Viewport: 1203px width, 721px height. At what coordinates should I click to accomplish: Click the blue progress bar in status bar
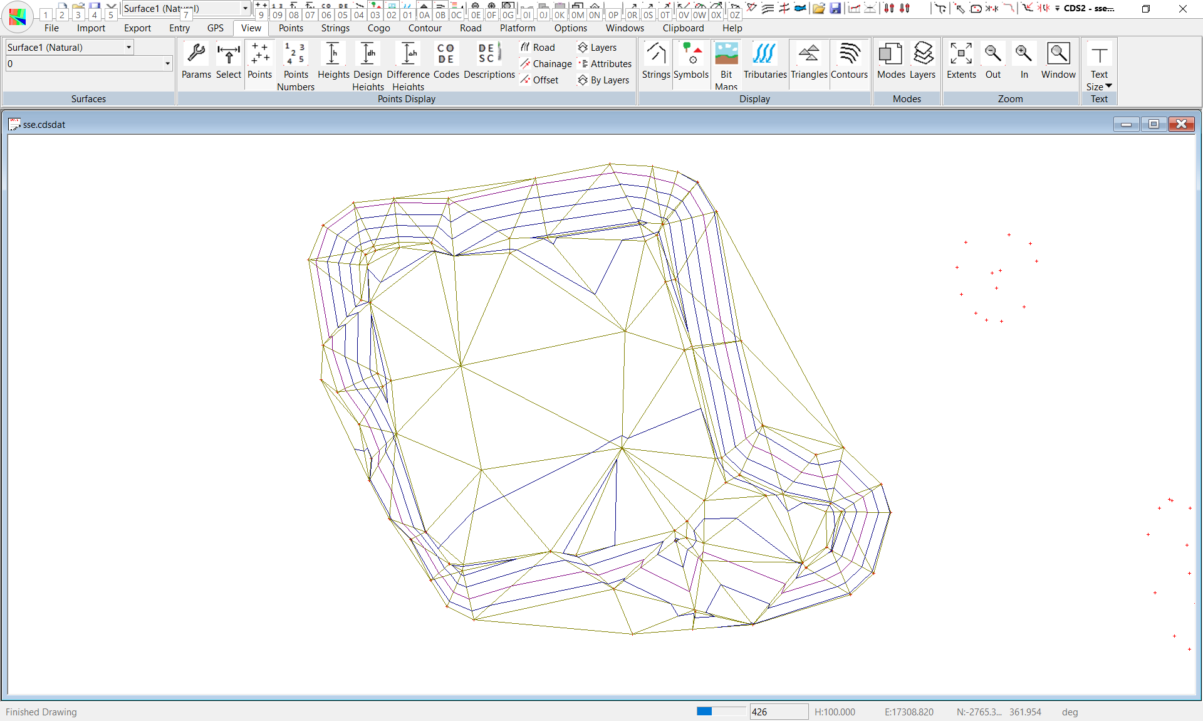704,712
